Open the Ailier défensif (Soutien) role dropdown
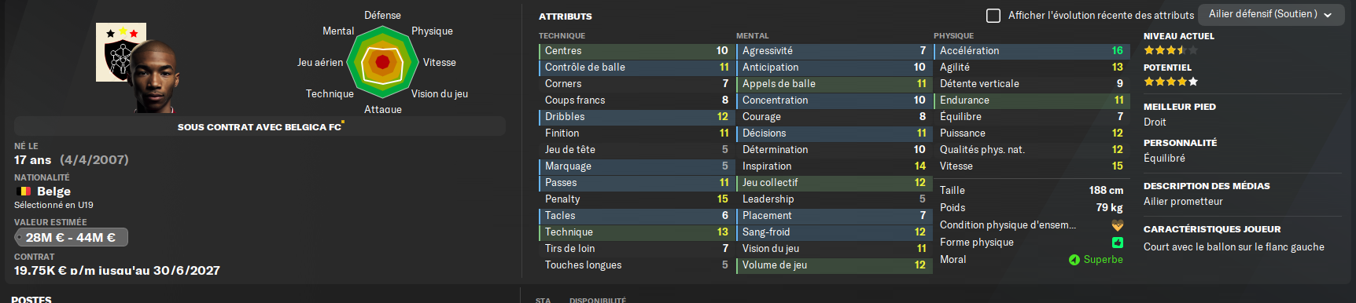 [x=1270, y=14]
